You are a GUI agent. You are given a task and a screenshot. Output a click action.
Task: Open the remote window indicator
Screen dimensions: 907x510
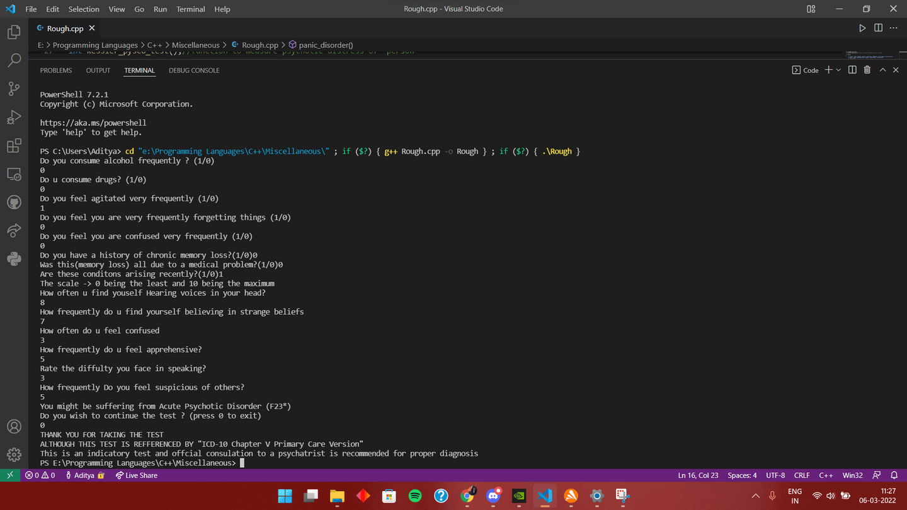point(10,475)
